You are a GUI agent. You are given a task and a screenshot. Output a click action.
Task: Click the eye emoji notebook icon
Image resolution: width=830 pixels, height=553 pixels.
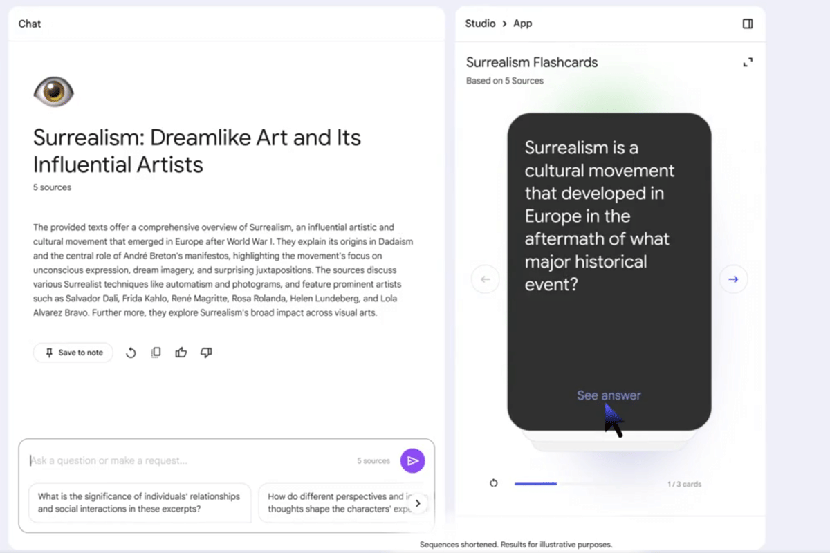coord(53,91)
